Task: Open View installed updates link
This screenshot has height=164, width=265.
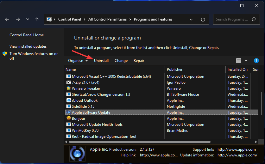Action: (28, 46)
